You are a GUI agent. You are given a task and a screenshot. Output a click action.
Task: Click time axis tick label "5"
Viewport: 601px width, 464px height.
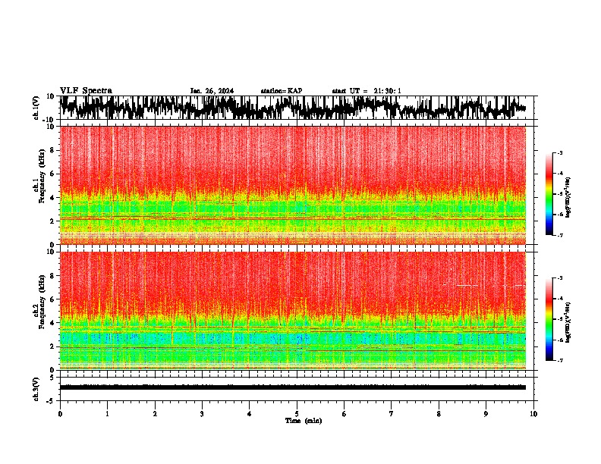click(297, 414)
